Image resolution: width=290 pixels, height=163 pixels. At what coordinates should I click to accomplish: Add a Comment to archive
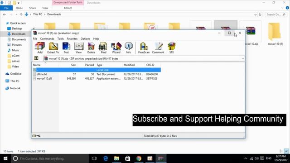point(158,48)
